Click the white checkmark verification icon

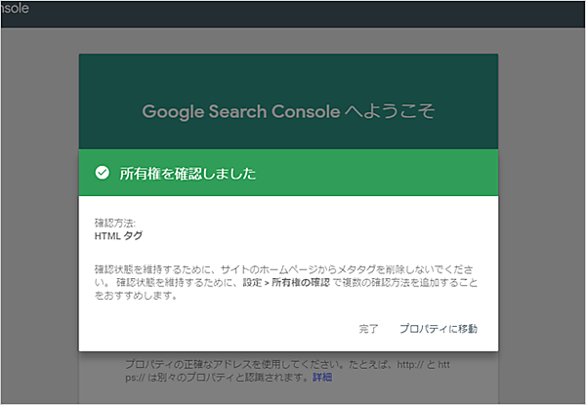tap(102, 174)
